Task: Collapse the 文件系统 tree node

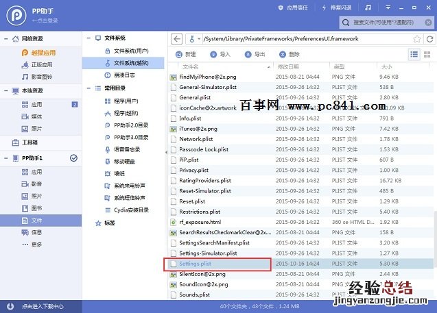Action: (x=88, y=38)
